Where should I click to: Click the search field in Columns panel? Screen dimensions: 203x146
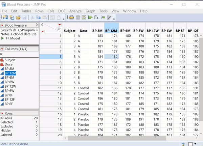tap(20, 54)
